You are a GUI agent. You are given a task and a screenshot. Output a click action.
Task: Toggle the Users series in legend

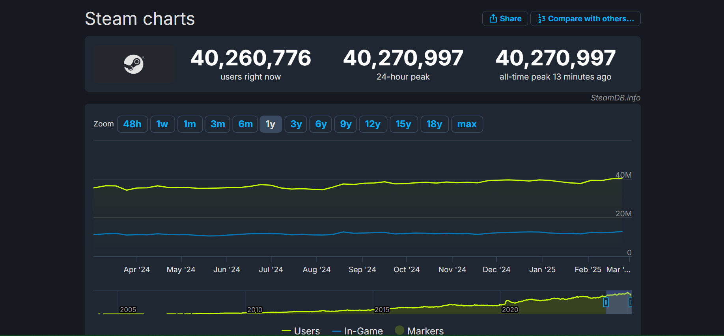301,331
